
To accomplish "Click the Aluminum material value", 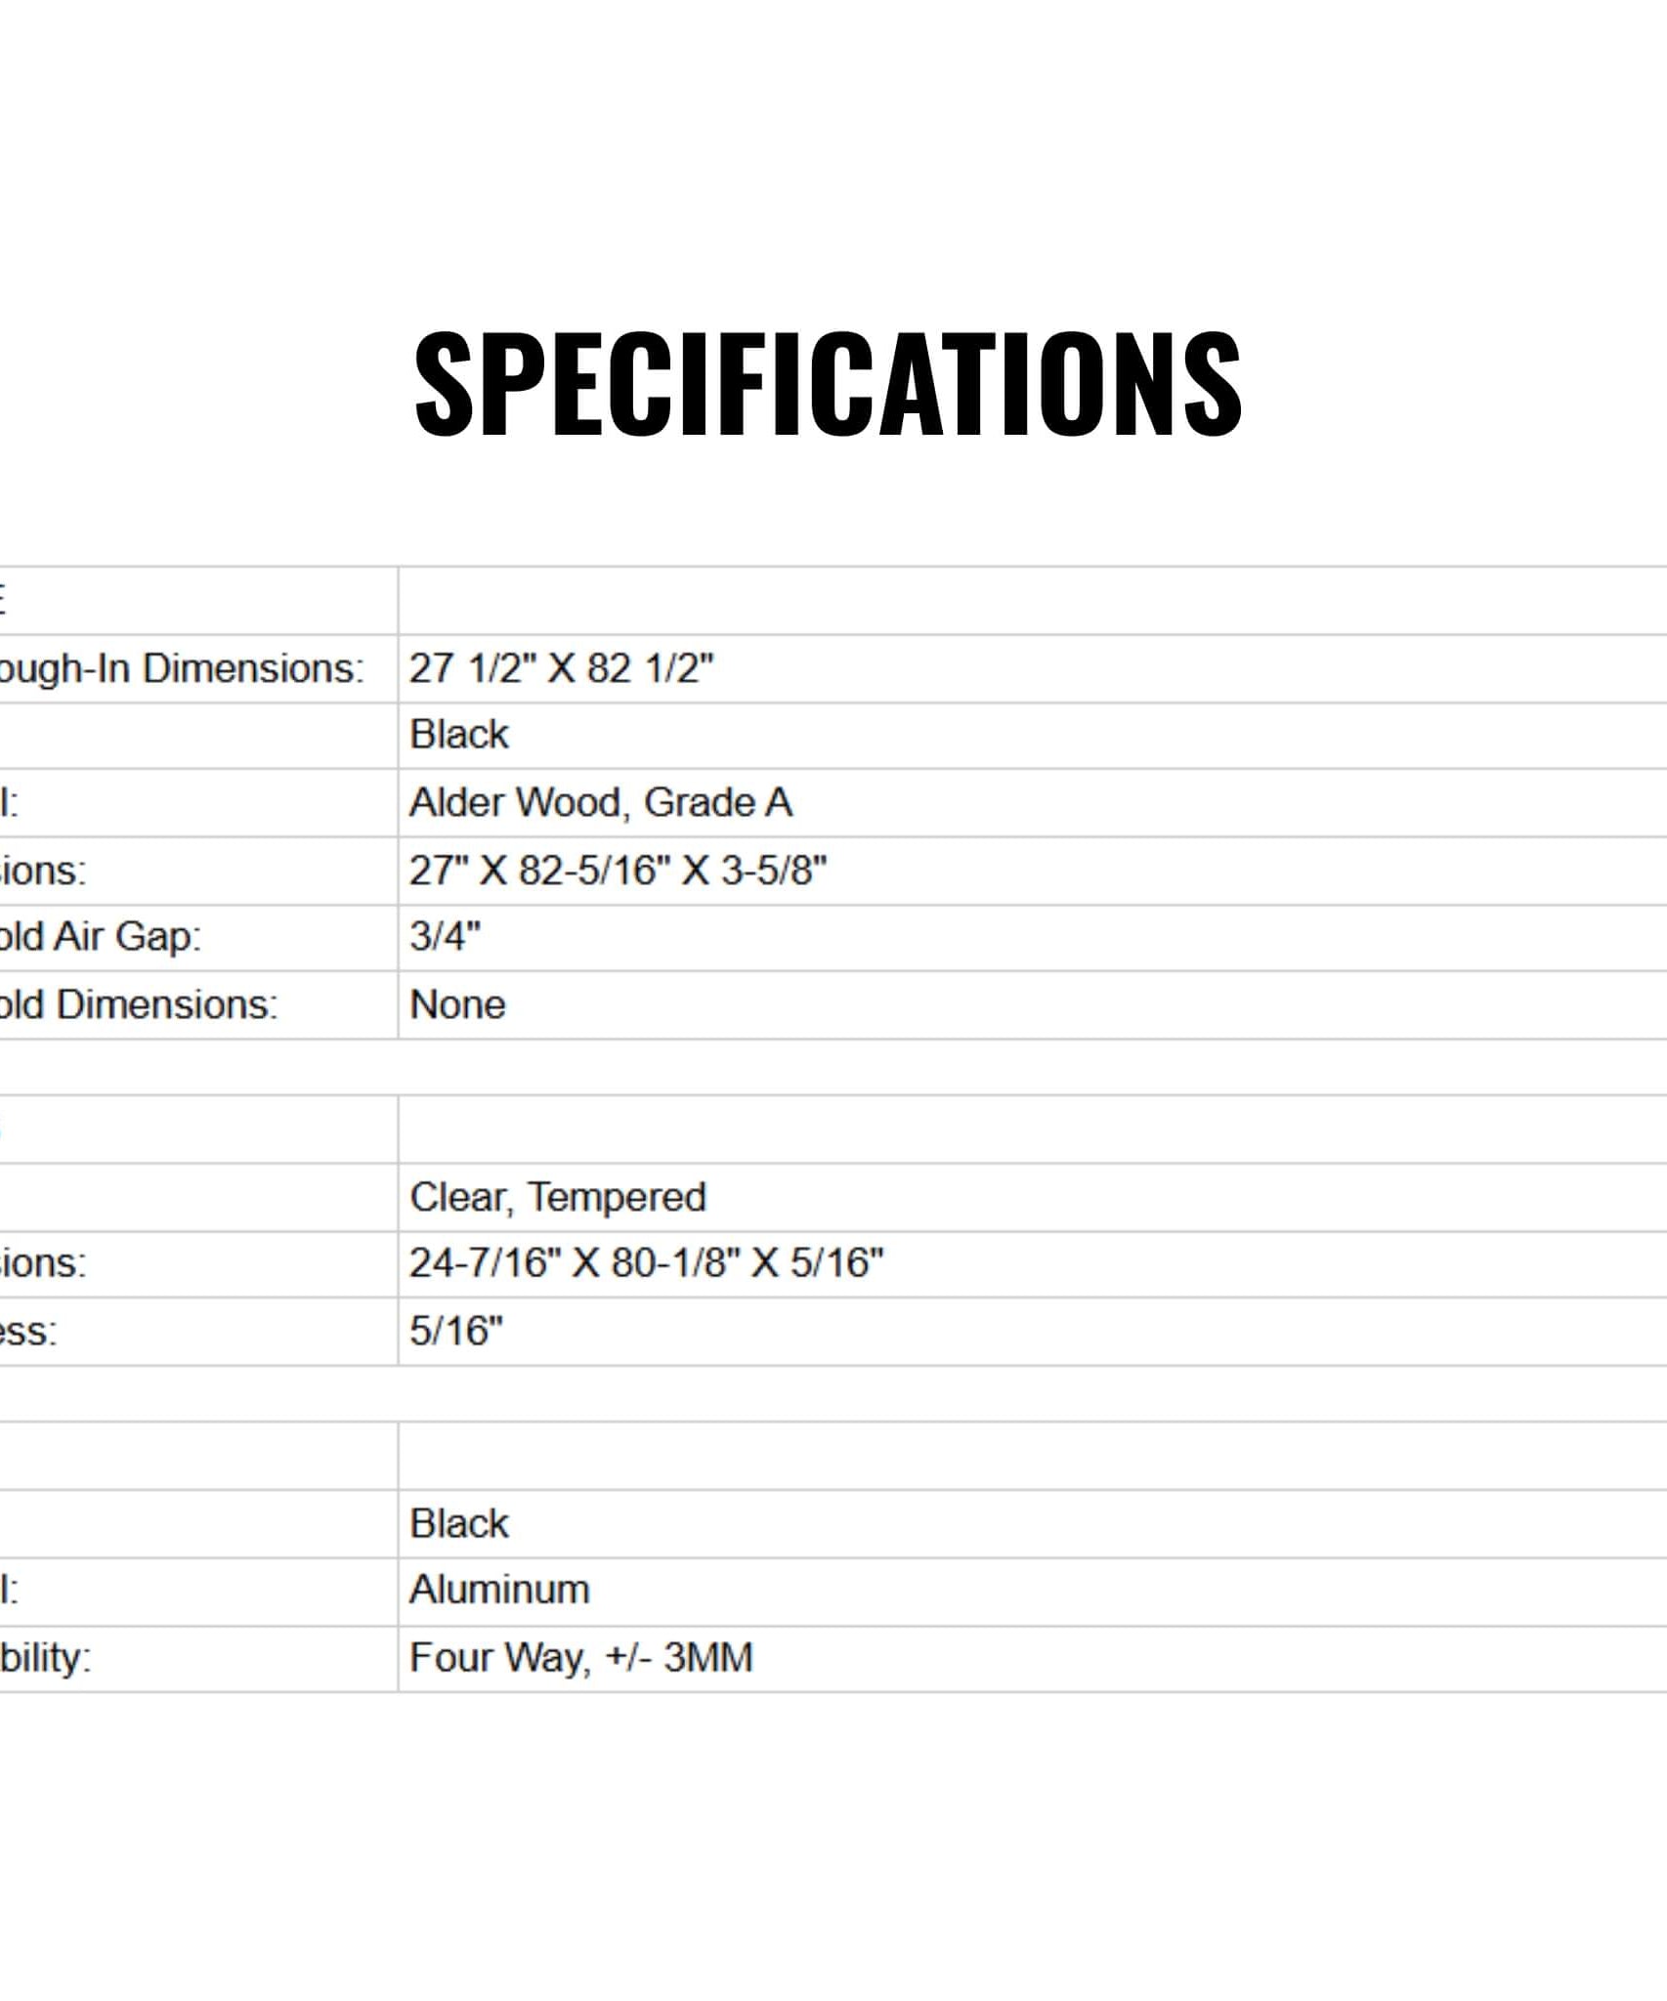I will click(500, 1590).
